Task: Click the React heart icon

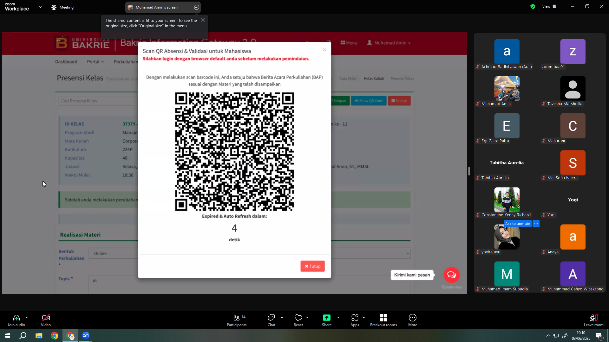Action: [x=298, y=318]
